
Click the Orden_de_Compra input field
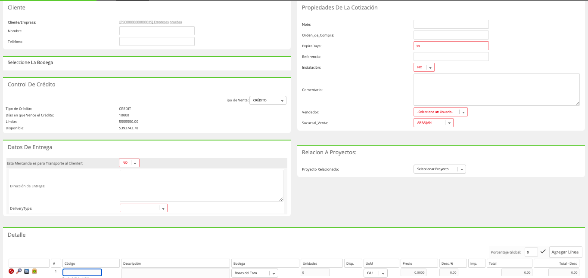(x=451, y=35)
